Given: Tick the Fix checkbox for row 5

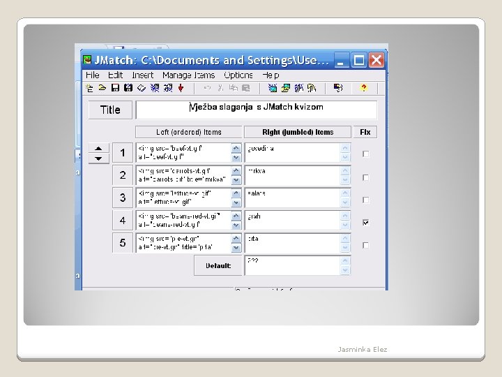Looking at the screenshot, I should tap(365, 245).
